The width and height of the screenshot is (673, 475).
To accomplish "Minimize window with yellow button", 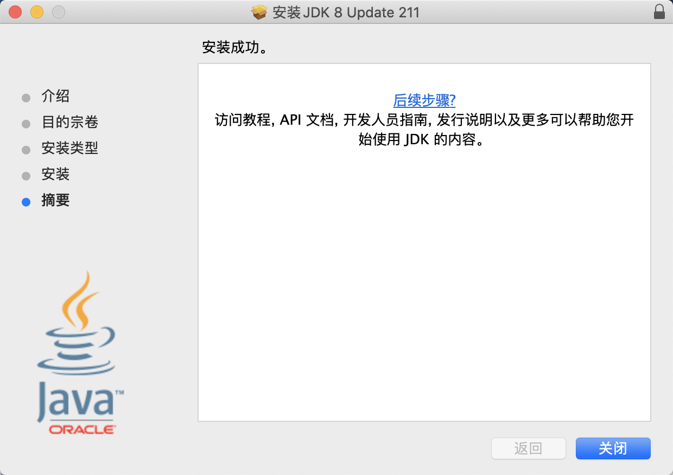I will 36,12.
